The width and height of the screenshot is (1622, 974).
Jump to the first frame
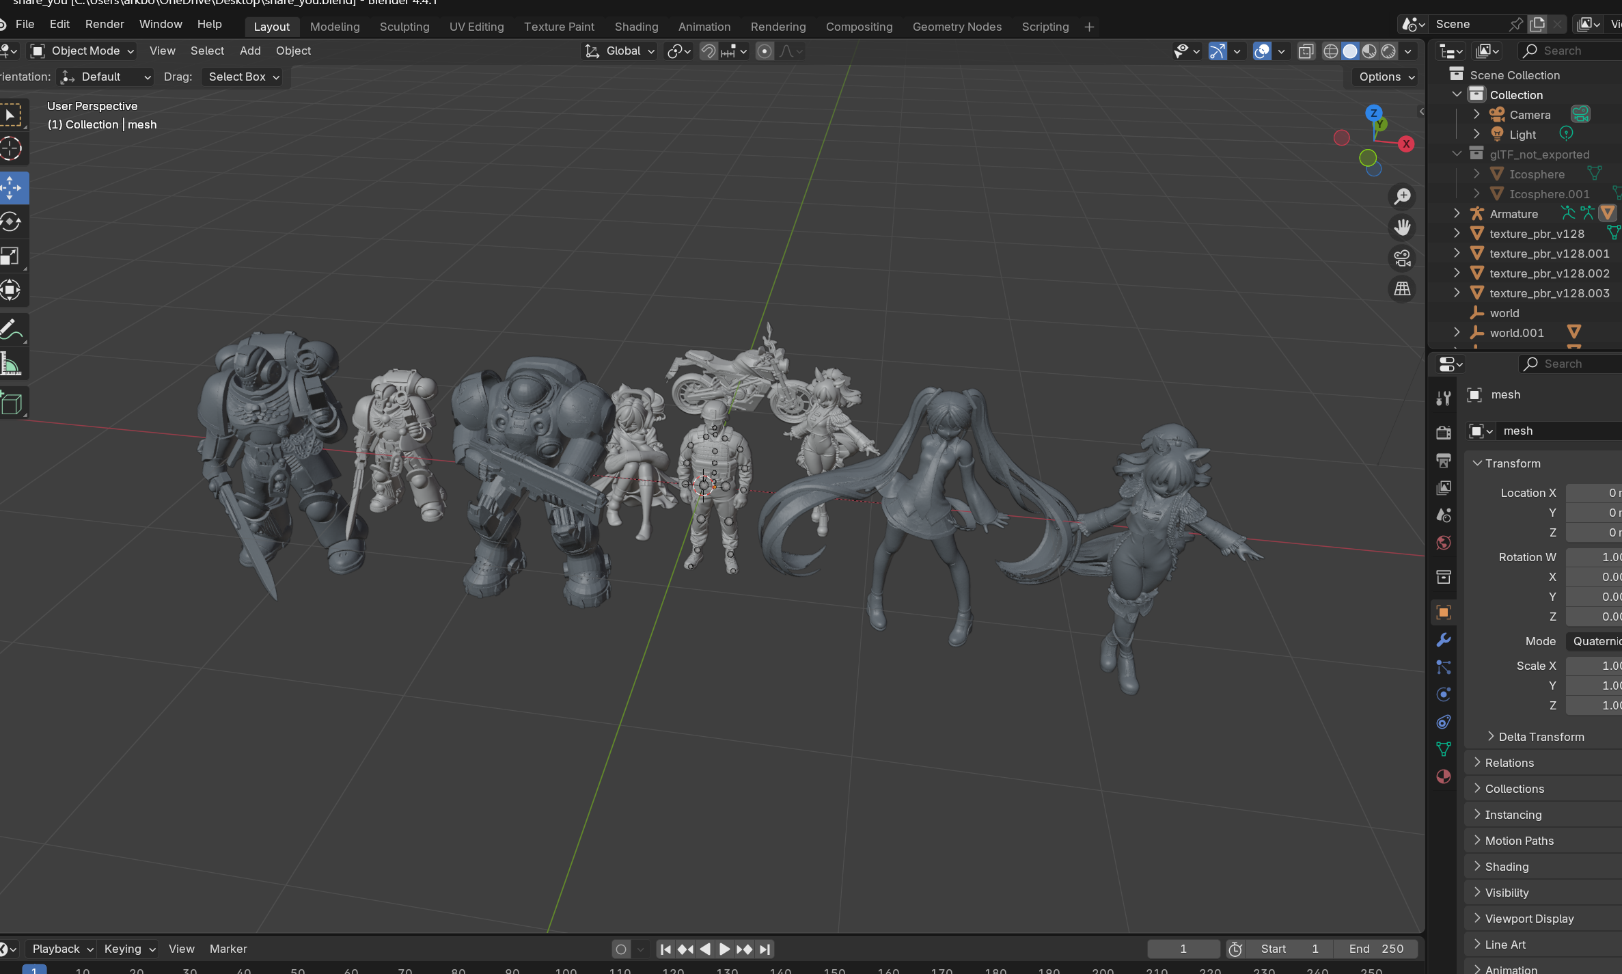tap(665, 949)
